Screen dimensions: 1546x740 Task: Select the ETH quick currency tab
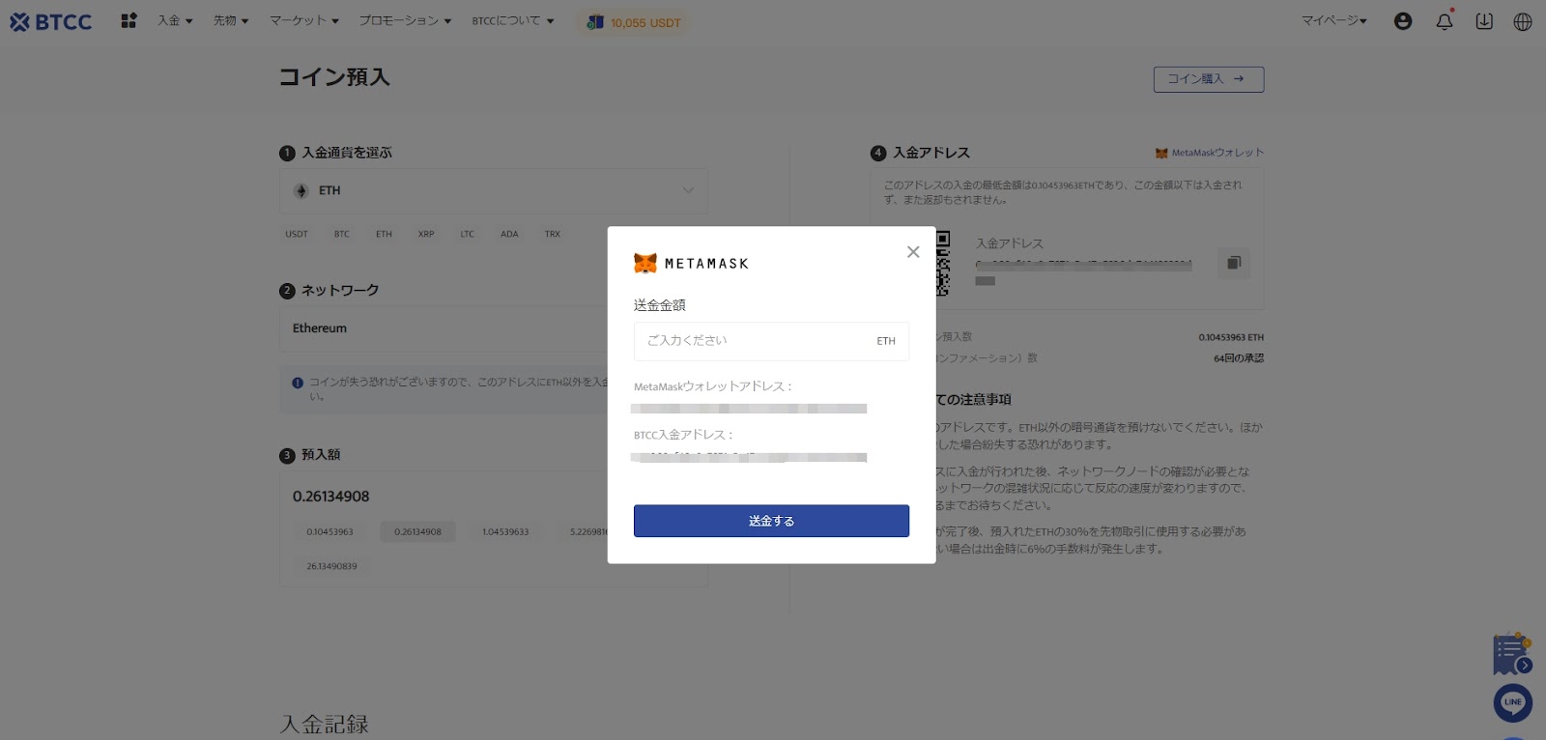coord(384,234)
